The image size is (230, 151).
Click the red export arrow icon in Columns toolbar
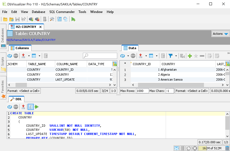point(23,56)
